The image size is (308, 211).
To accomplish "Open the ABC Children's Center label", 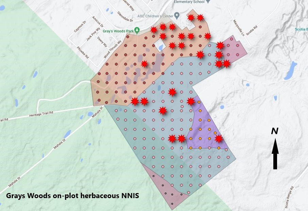I will [x=155, y=16].
